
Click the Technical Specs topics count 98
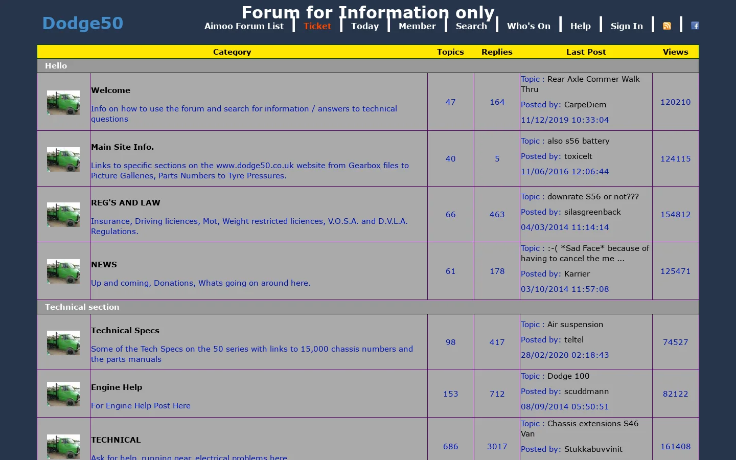point(450,342)
